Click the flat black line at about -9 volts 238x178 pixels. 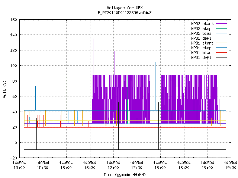[125, 149]
